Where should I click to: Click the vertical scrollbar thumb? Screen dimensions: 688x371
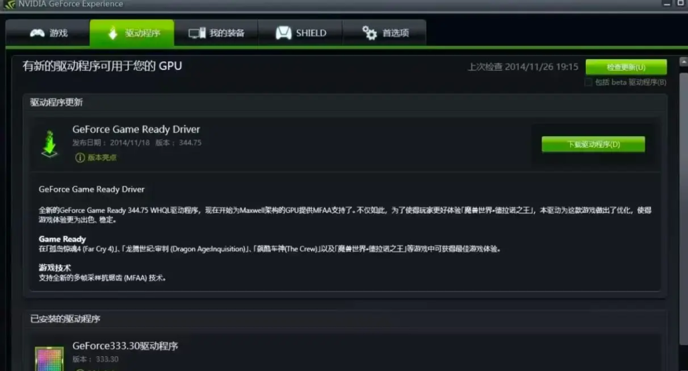point(683,208)
